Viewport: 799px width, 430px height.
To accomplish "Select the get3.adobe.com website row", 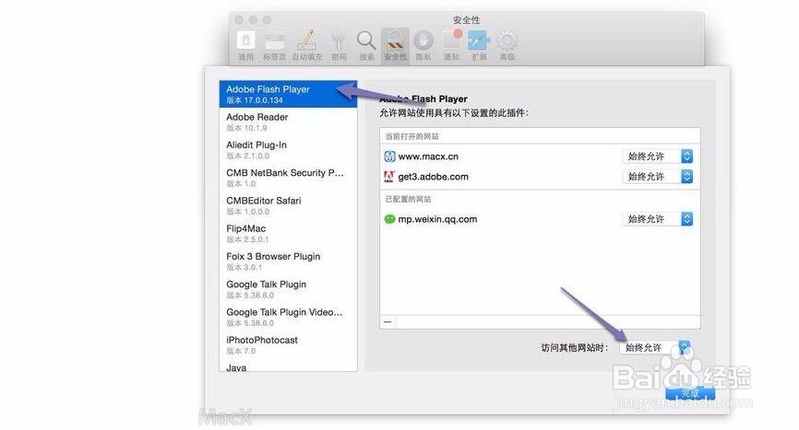I will [x=540, y=177].
